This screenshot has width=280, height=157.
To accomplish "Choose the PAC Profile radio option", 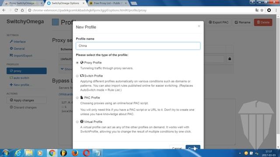I will click(x=77, y=98).
